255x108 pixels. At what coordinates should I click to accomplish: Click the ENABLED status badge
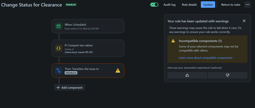pos(71,5)
